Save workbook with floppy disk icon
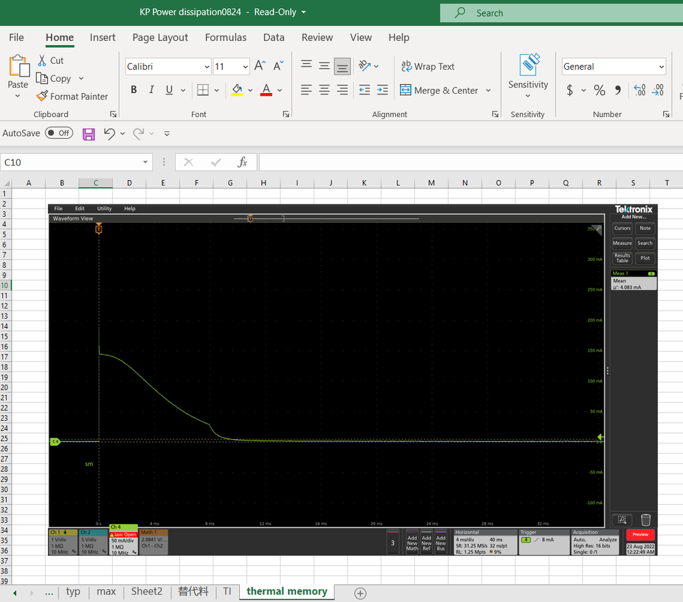683x602 pixels. [89, 134]
